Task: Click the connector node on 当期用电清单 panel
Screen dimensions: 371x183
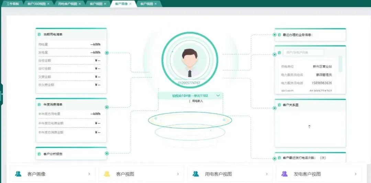Action: tap(107, 53)
